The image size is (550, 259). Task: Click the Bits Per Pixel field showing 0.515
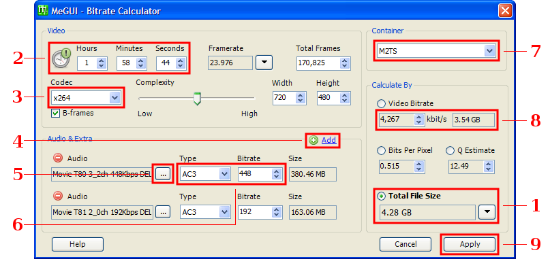(x=397, y=167)
